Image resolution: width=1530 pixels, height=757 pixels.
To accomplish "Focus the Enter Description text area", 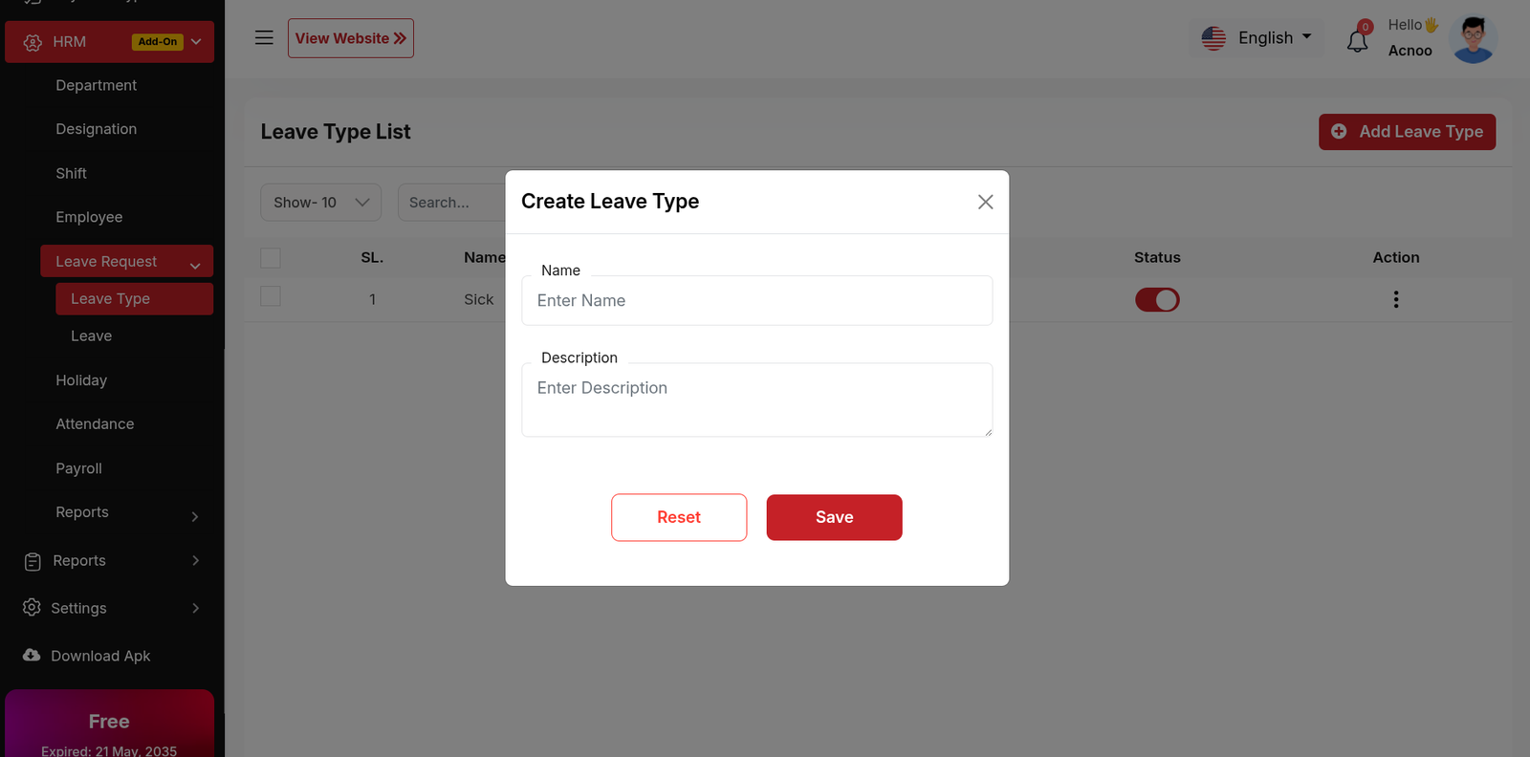I will pyautogui.click(x=756, y=400).
